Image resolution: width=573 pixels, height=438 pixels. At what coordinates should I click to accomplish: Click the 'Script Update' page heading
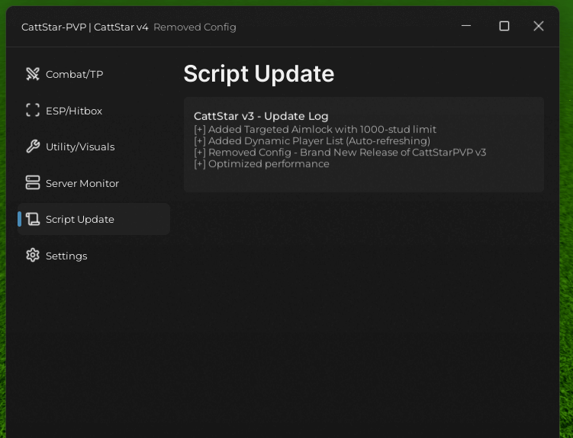coord(259,74)
